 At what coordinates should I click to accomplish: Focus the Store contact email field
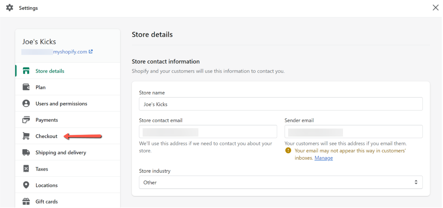(x=208, y=132)
